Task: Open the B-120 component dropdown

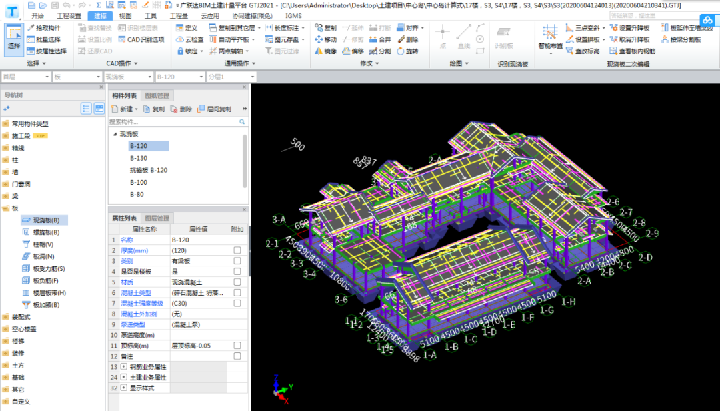Action: pyautogui.click(x=179, y=77)
